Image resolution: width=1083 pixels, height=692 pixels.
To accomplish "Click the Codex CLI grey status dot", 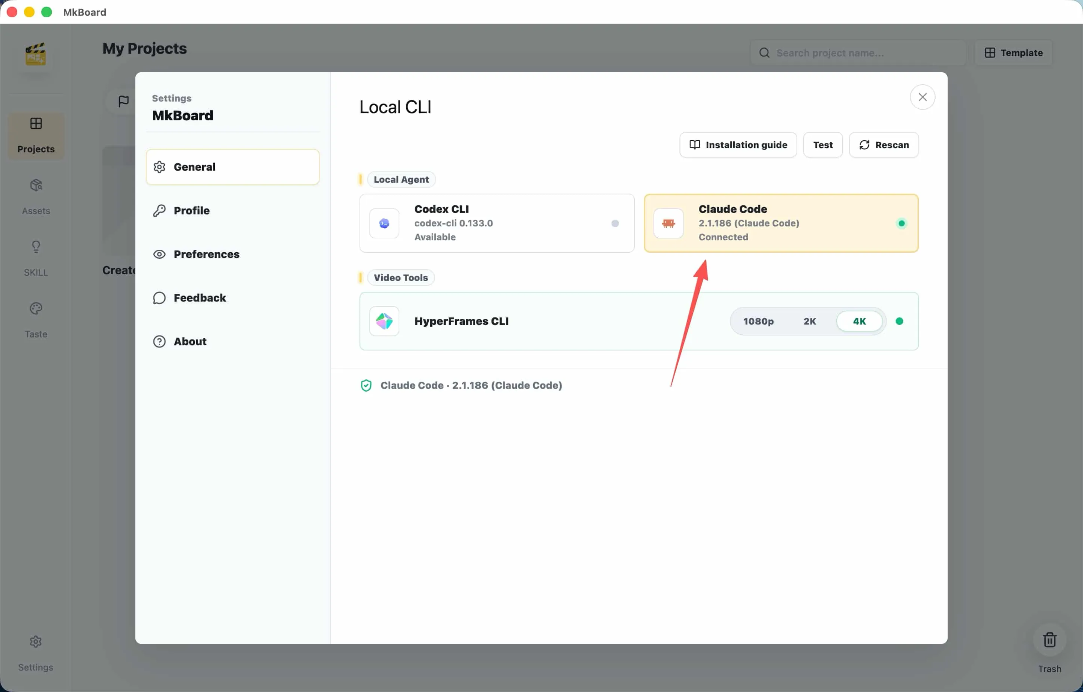I will pyautogui.click(x=615, y=223).
